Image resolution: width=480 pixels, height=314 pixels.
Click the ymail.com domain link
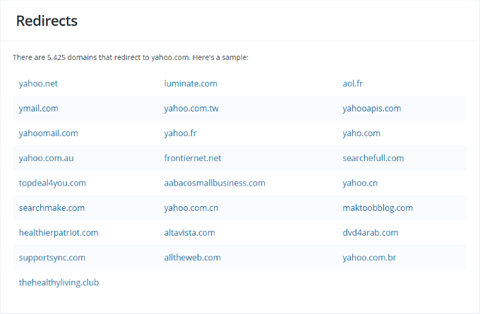click(x=38, y=108)
